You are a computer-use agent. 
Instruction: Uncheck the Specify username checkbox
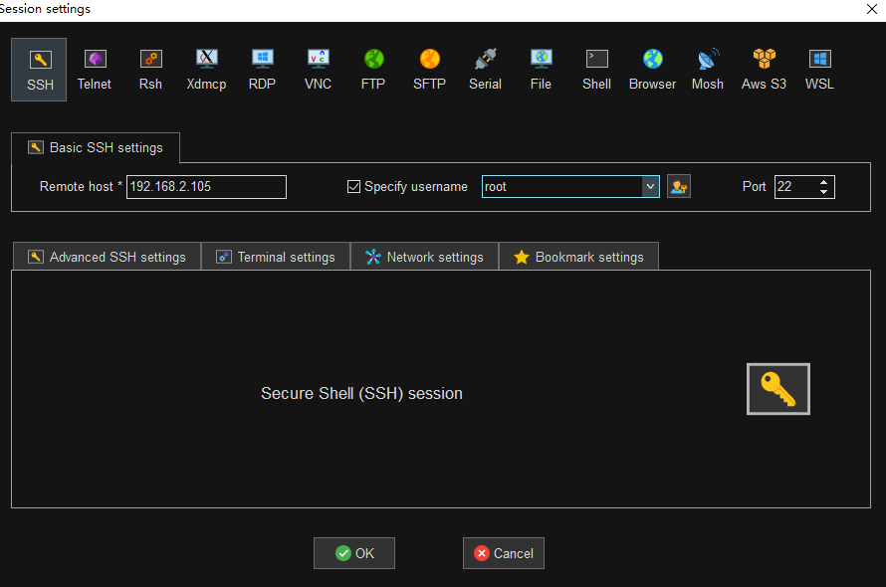[x=353, y=186]
